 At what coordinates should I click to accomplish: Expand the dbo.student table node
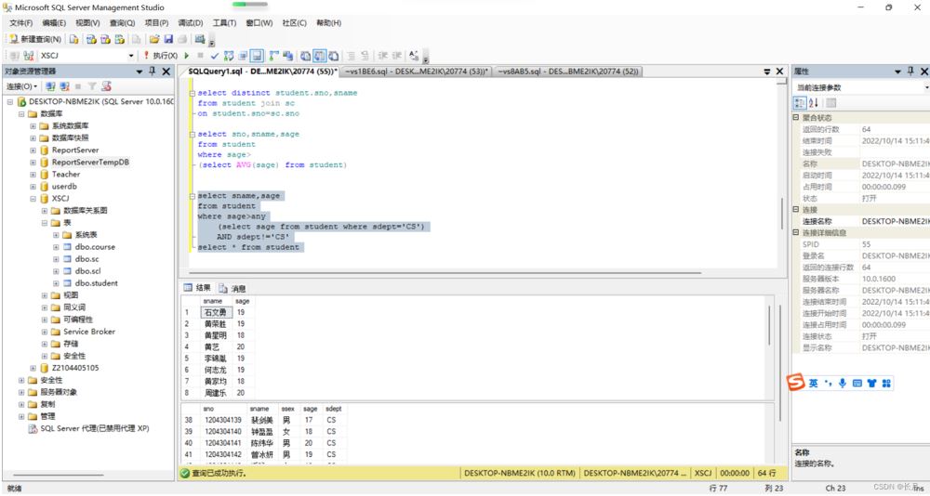(x=56, y=283)
